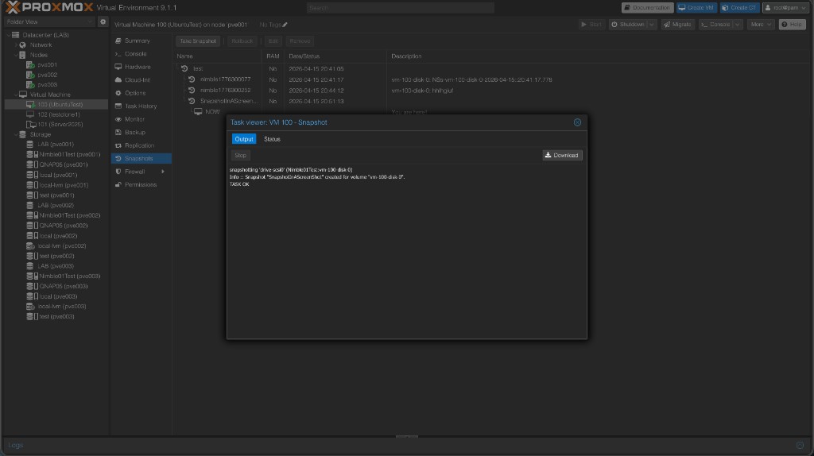Collapse the Storage tree folder

pos(15,134)
